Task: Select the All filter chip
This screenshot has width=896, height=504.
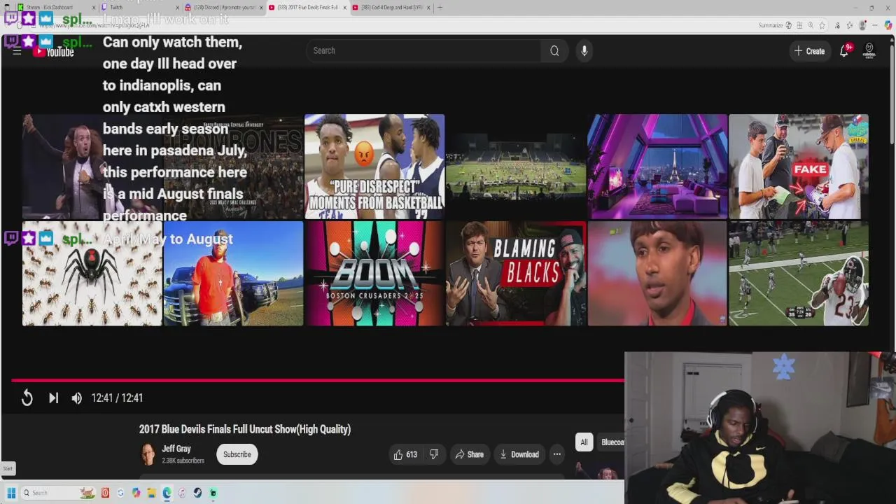Action: pyautogui.click(x=584, y=442)
